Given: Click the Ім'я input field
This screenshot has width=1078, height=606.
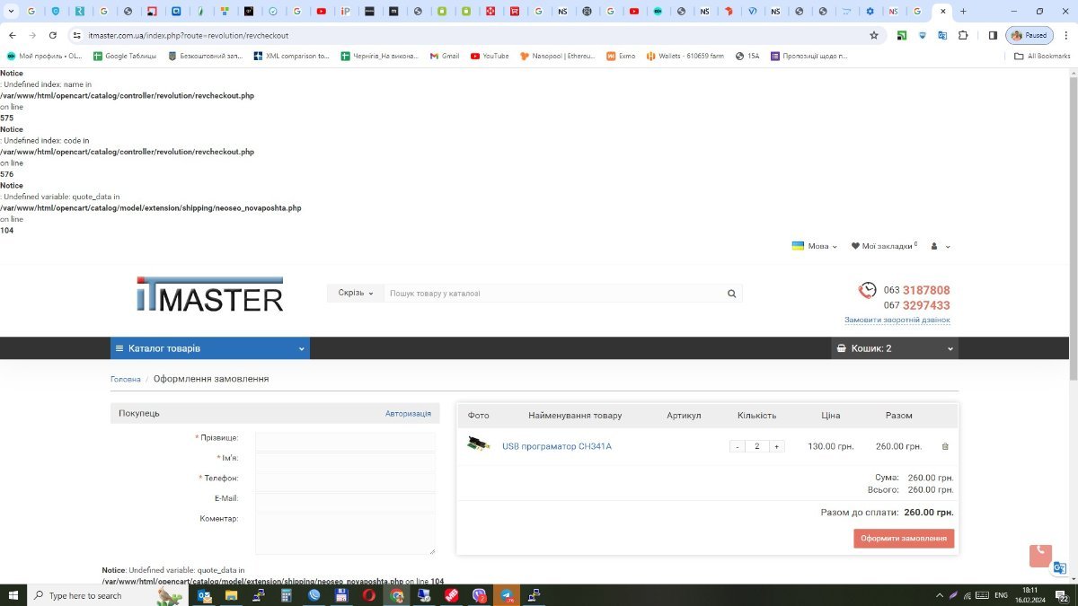Looking at the screenshot, I should pyautogui.click(x=345, y=461).
